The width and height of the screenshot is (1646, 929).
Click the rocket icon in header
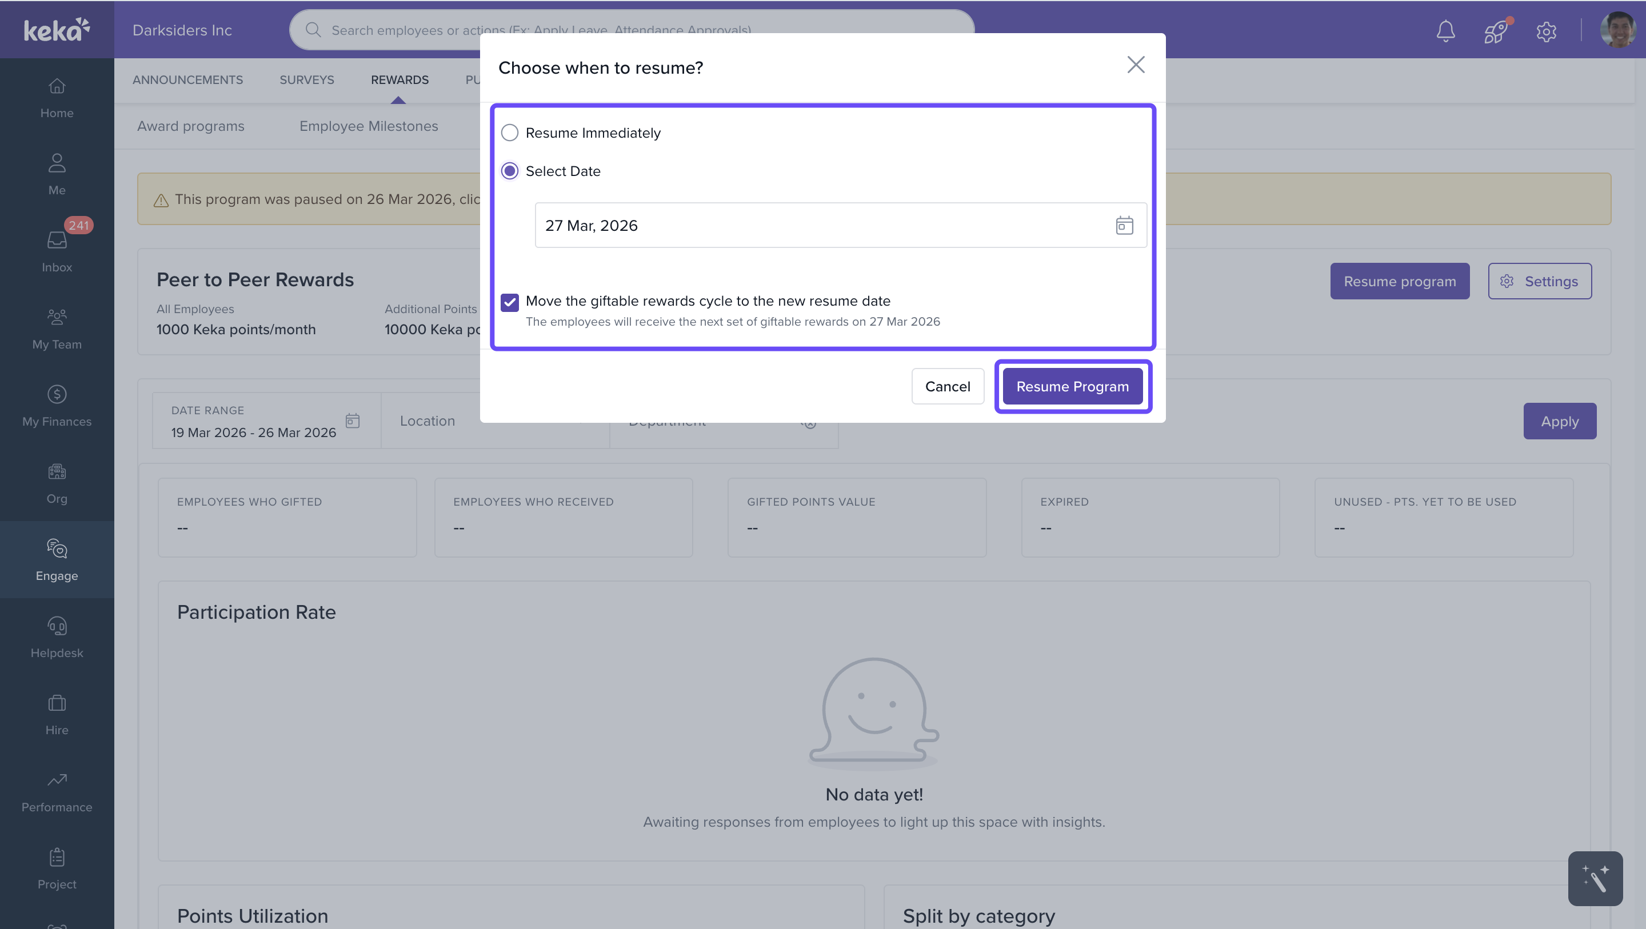coord(1496,31)
